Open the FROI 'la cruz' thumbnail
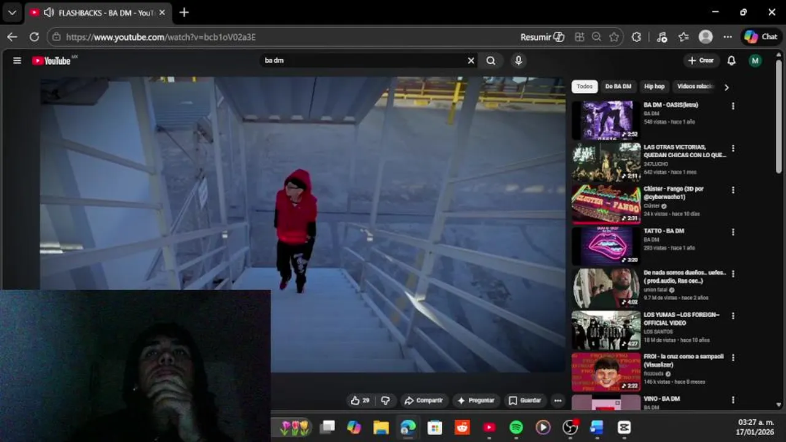 click(606, 372)
